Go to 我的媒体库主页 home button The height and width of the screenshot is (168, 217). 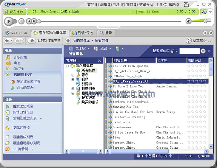pyautogui.click(x=45, y=40)
